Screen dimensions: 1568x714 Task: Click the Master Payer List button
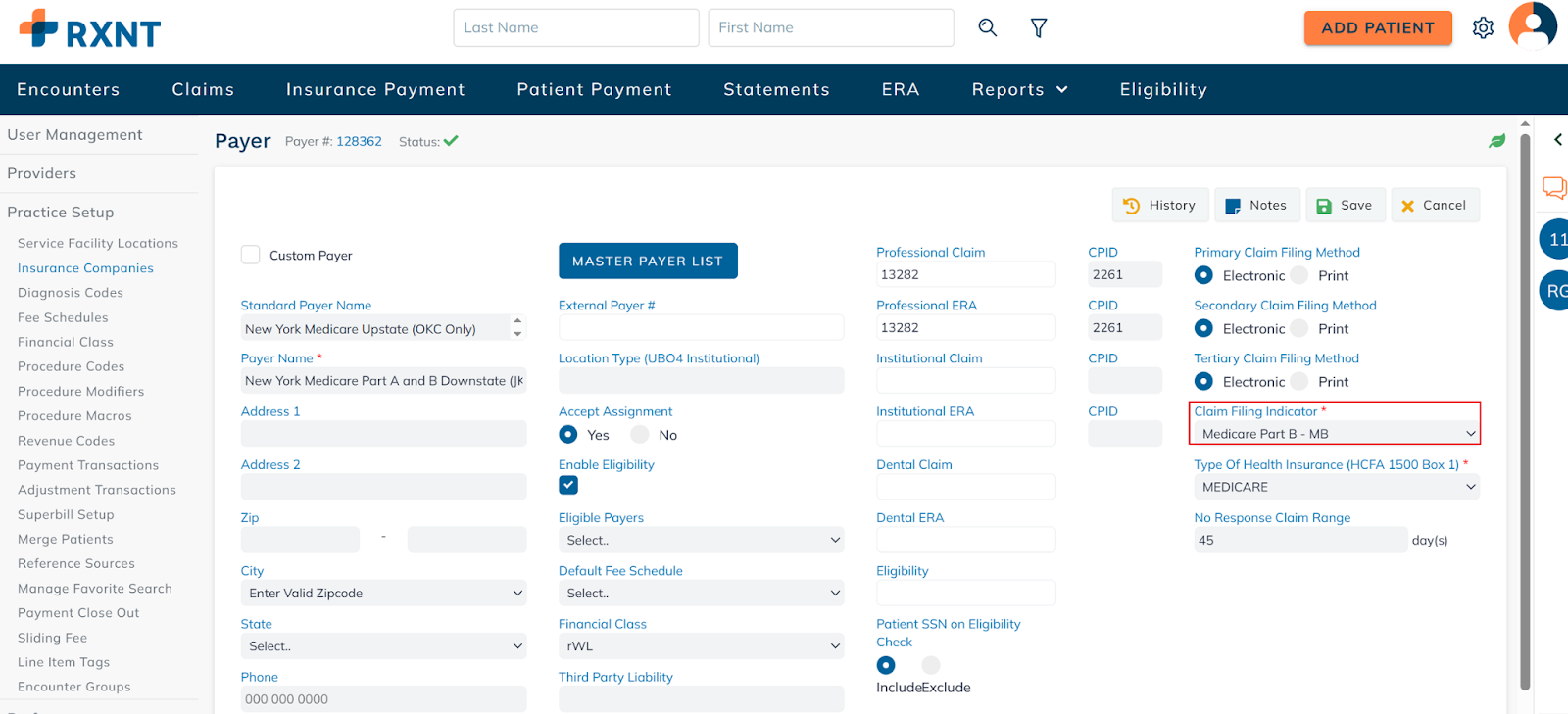click(x=648, y=262)
